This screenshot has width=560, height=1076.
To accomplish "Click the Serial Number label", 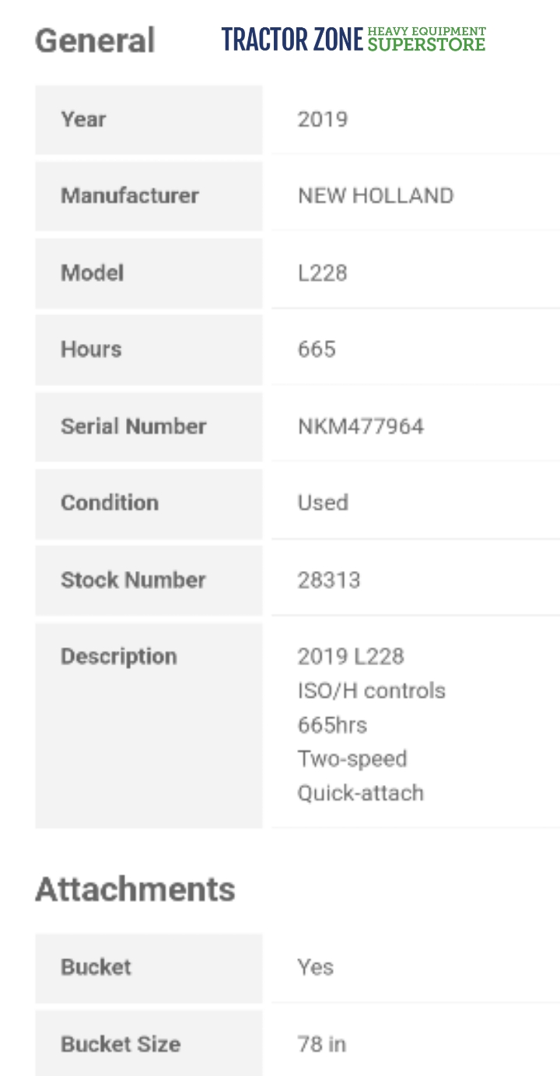I will (x=134, y=426).
